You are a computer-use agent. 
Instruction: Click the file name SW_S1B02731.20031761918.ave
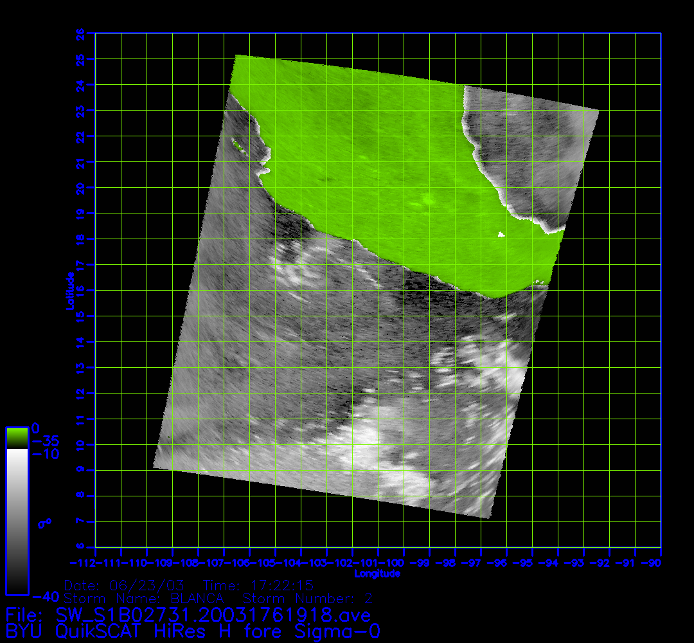tap(213, 615)
